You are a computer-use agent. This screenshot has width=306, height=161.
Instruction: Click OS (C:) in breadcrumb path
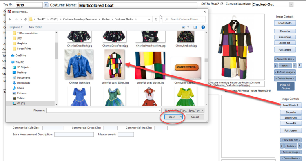coord(54,19)
